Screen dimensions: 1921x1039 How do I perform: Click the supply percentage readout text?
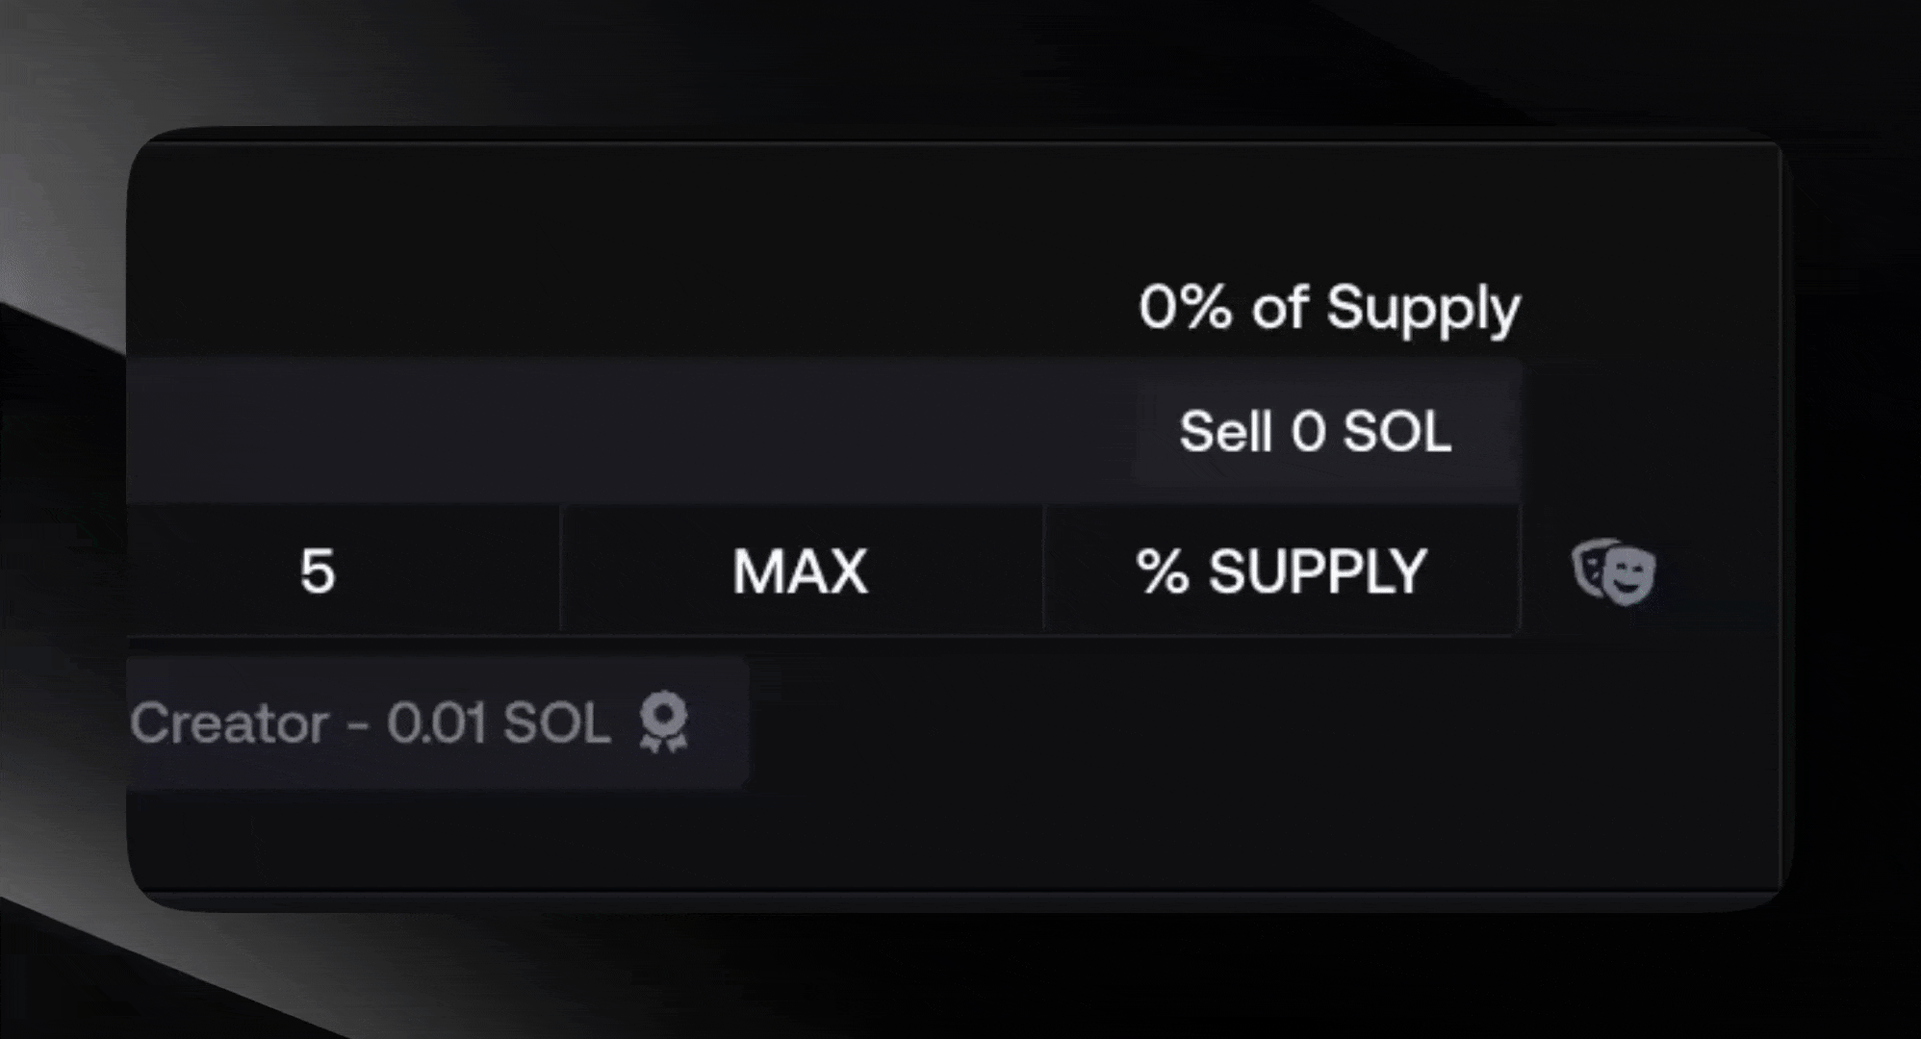click(x=1329, y=309)
